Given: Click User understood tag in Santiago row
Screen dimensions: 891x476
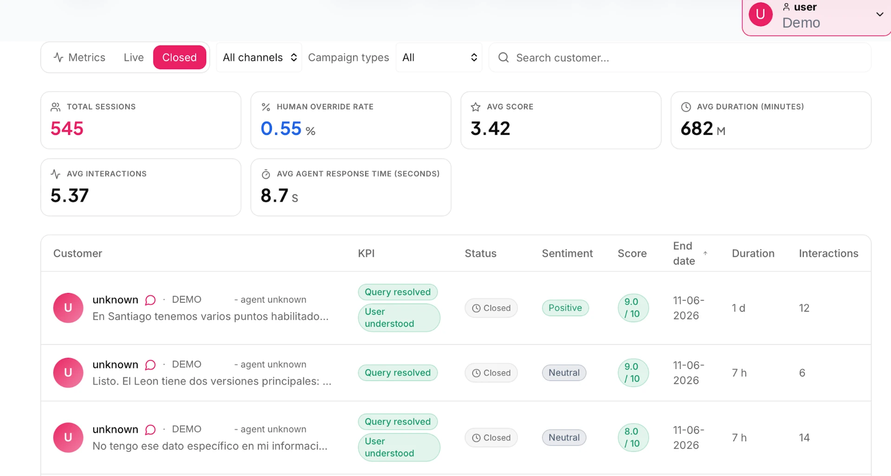Looking at the screenshot, I should [399, 317].
